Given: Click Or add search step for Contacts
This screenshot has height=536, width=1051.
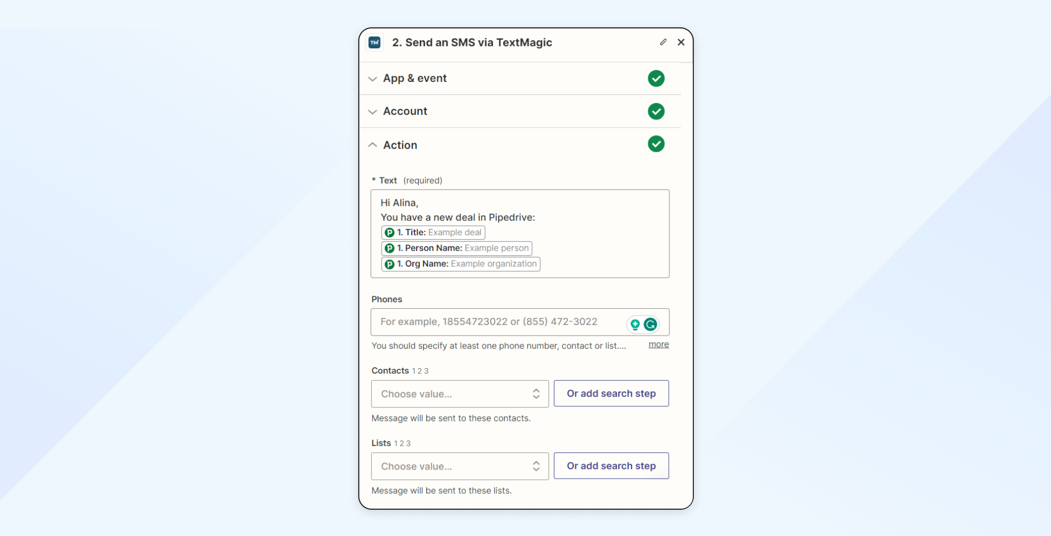Looking at the screenshot, I should pos(611,393).
